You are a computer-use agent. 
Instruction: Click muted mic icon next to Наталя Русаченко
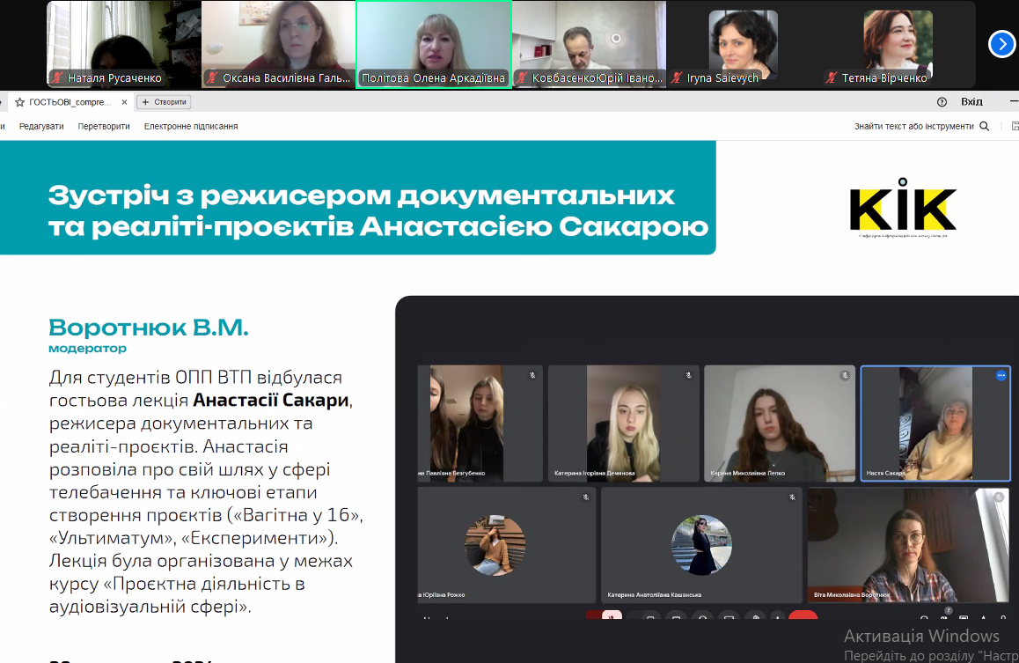tap(58, 78)
